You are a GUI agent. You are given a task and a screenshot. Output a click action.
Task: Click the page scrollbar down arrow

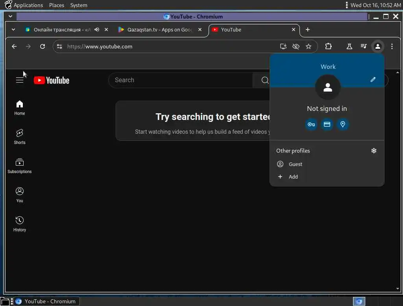[397, 289]
